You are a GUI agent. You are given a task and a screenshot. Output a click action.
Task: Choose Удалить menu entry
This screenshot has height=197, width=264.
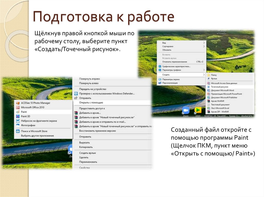coord(84,157)
